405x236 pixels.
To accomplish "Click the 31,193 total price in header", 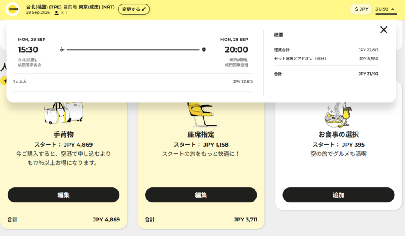I will click(382, 9).
